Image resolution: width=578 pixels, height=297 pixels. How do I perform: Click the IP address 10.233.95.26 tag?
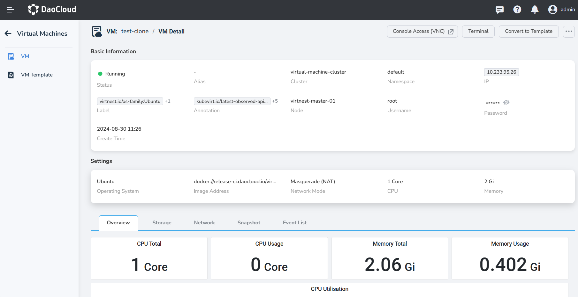tap(501, 72)
